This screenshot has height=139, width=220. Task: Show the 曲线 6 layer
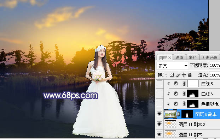160,93
